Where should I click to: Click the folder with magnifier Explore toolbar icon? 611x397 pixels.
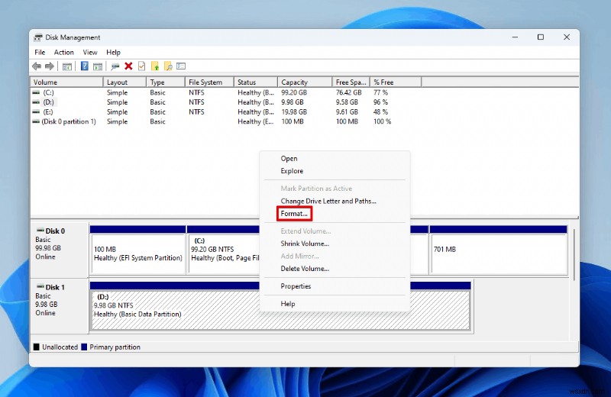coord(168,66)
